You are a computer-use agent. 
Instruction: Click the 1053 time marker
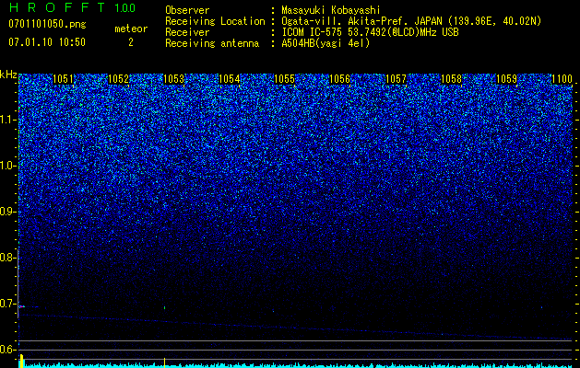[174, 79]
